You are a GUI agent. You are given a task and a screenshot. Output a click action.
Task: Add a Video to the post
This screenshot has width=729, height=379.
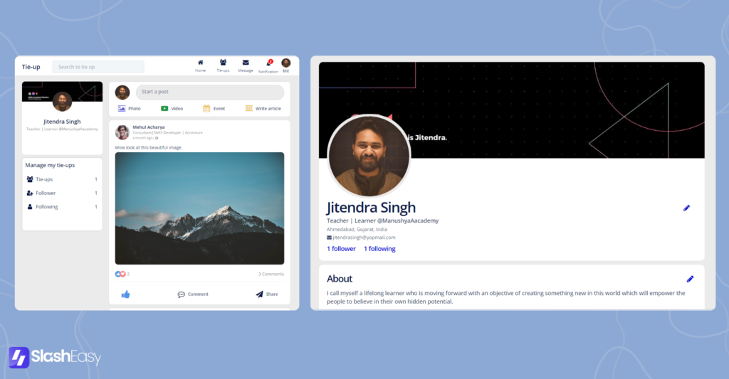[172, 109]
